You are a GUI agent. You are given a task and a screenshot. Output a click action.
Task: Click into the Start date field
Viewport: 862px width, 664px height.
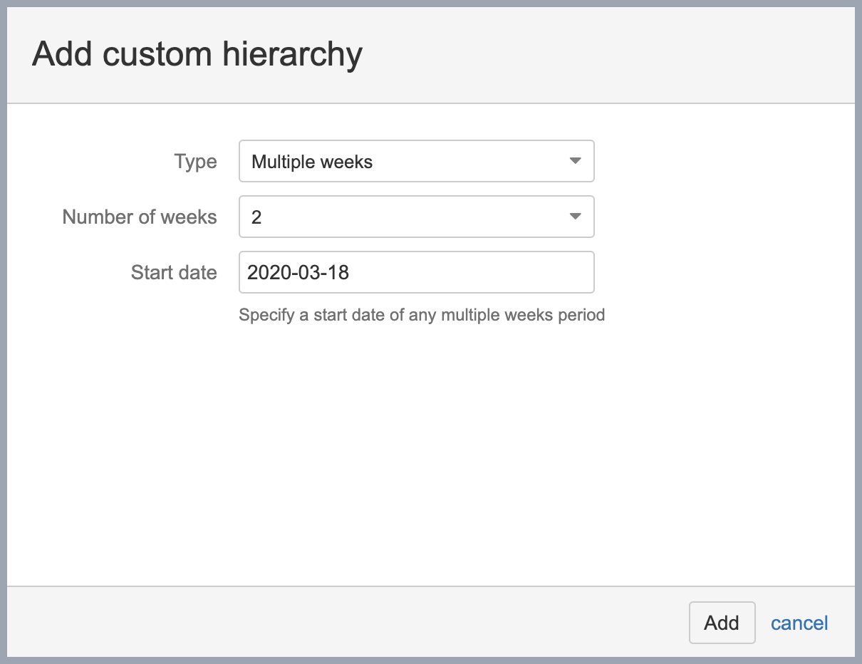[x=416, y=272]
